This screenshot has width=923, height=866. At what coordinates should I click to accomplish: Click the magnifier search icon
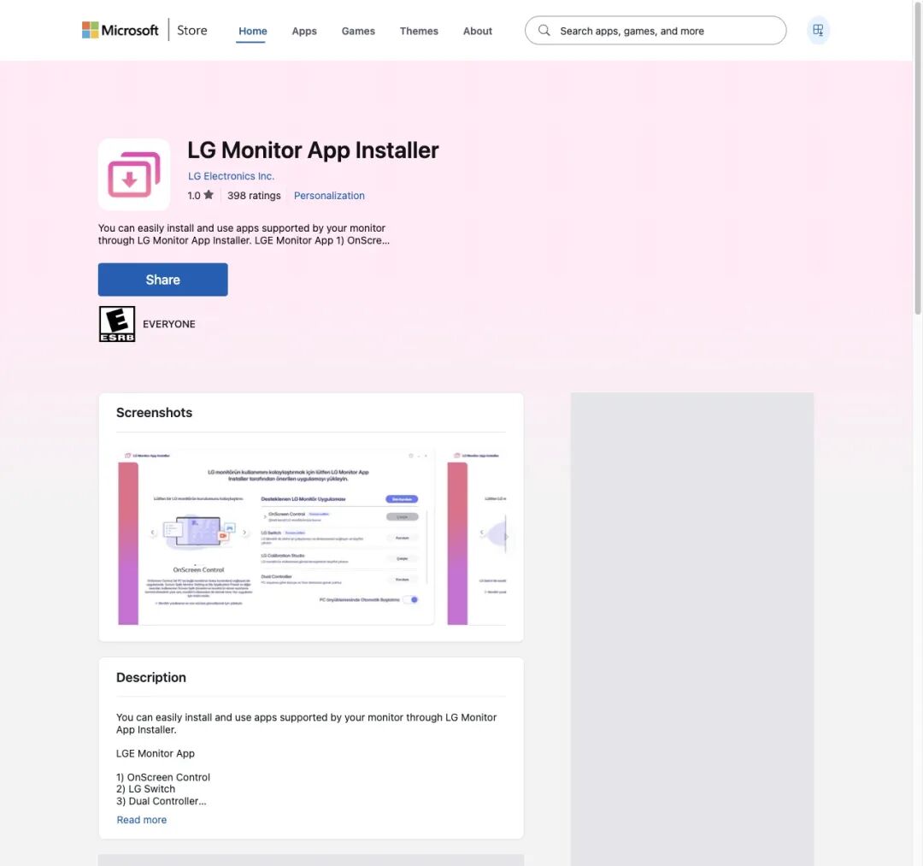(x=544, y=30)
